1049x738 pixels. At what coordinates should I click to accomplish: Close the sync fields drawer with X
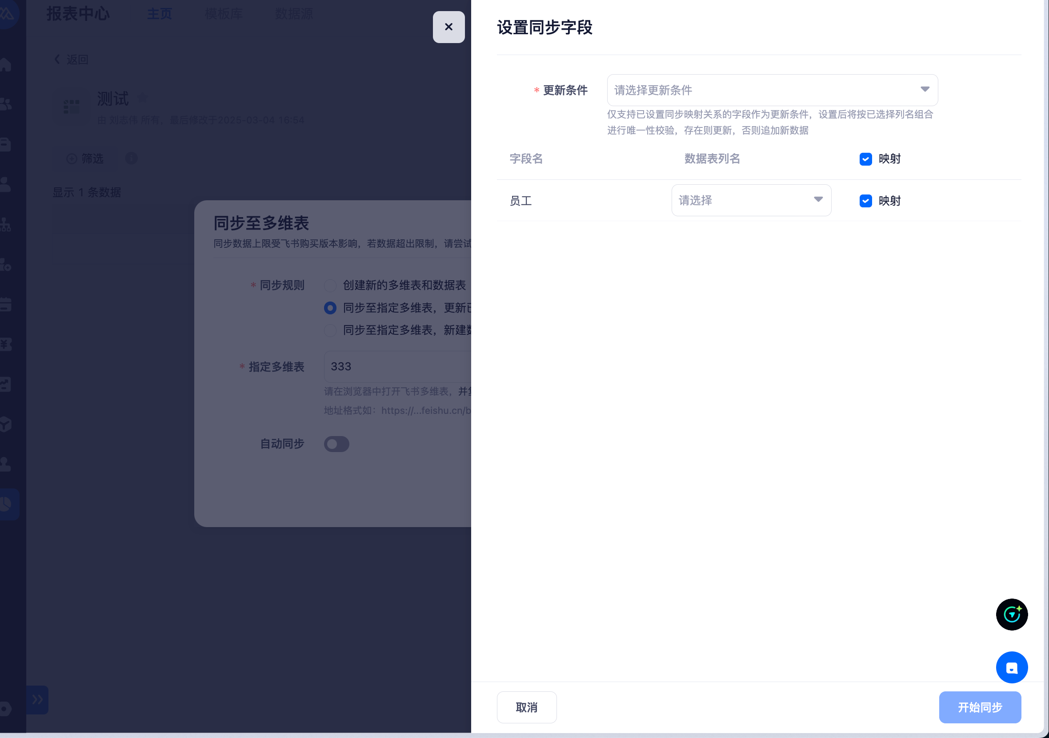point(448,27)
